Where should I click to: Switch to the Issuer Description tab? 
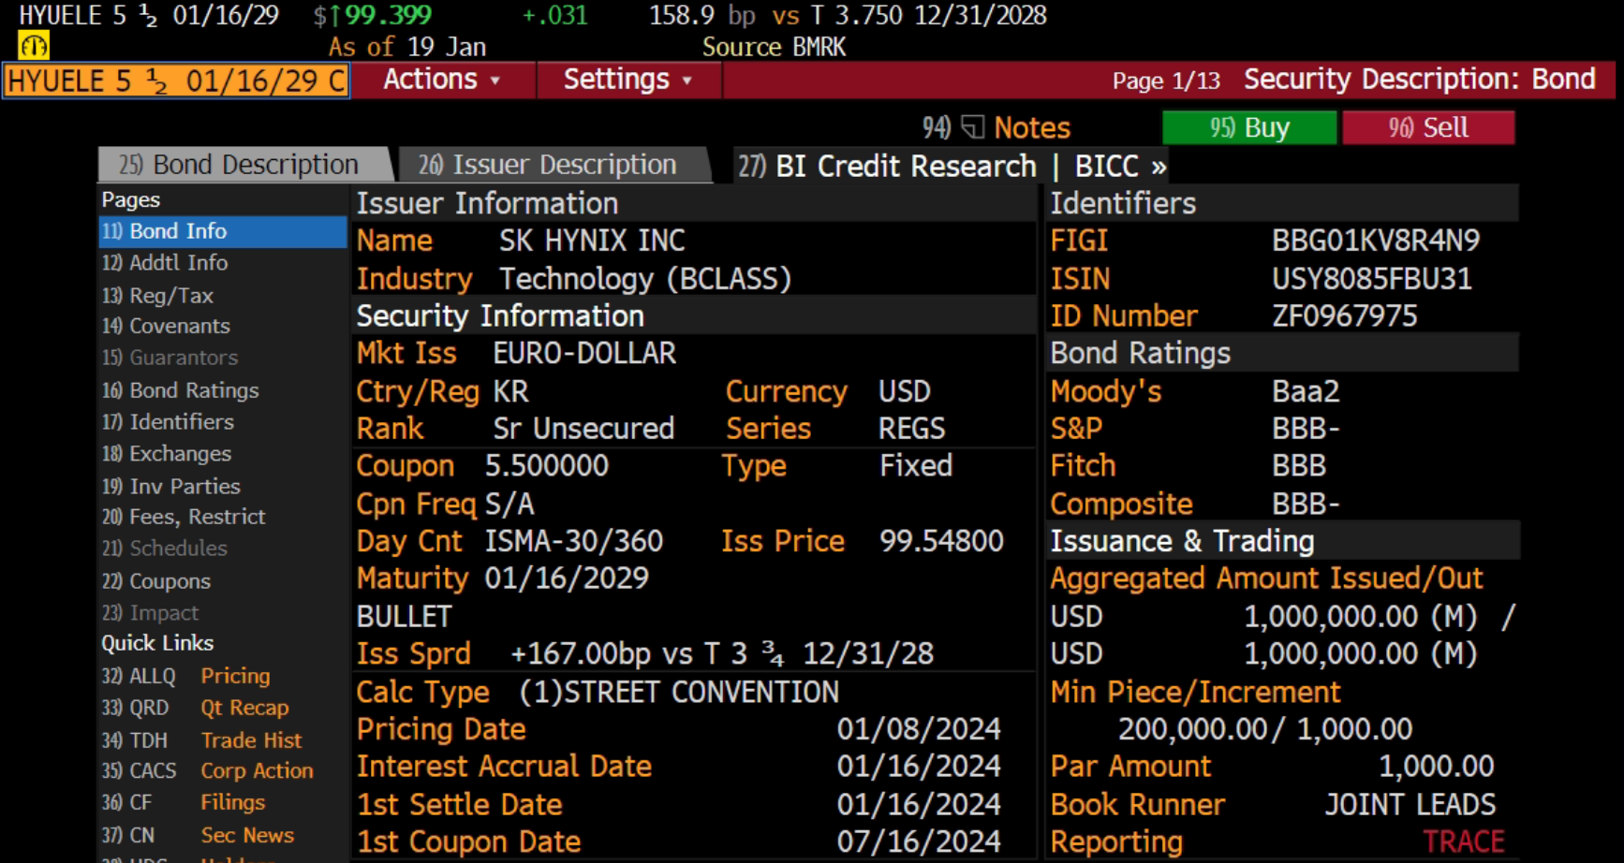[x=553, y=165]
